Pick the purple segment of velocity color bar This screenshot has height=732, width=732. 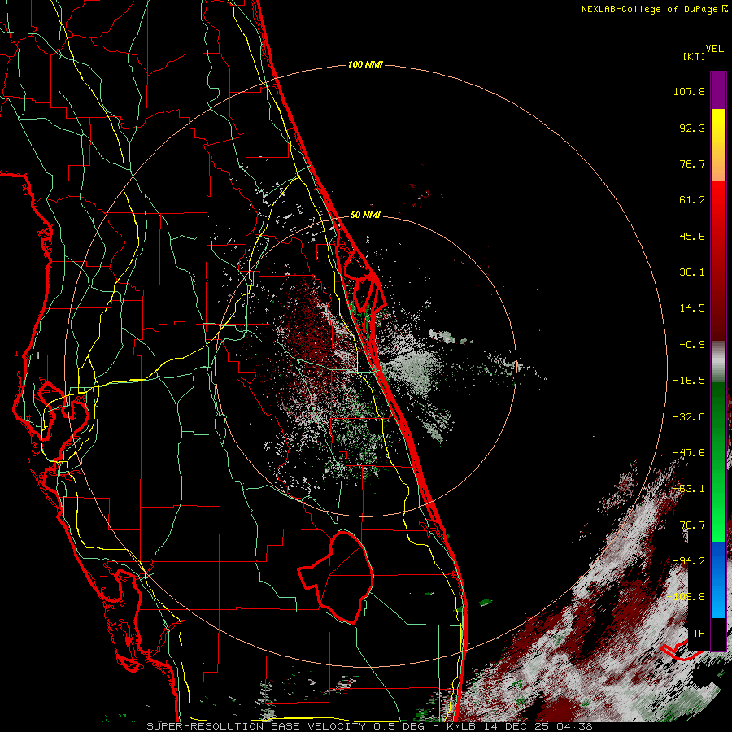718,90
